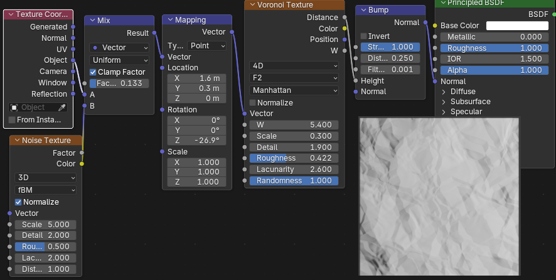
Task: Collapse the Texture Coordinate node header arrow
Action: point(11,14)
